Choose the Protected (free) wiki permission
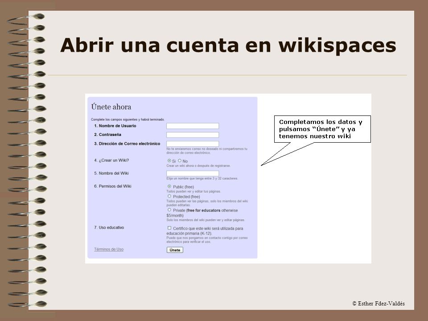 pyautogui.click(x=169, y=196)
